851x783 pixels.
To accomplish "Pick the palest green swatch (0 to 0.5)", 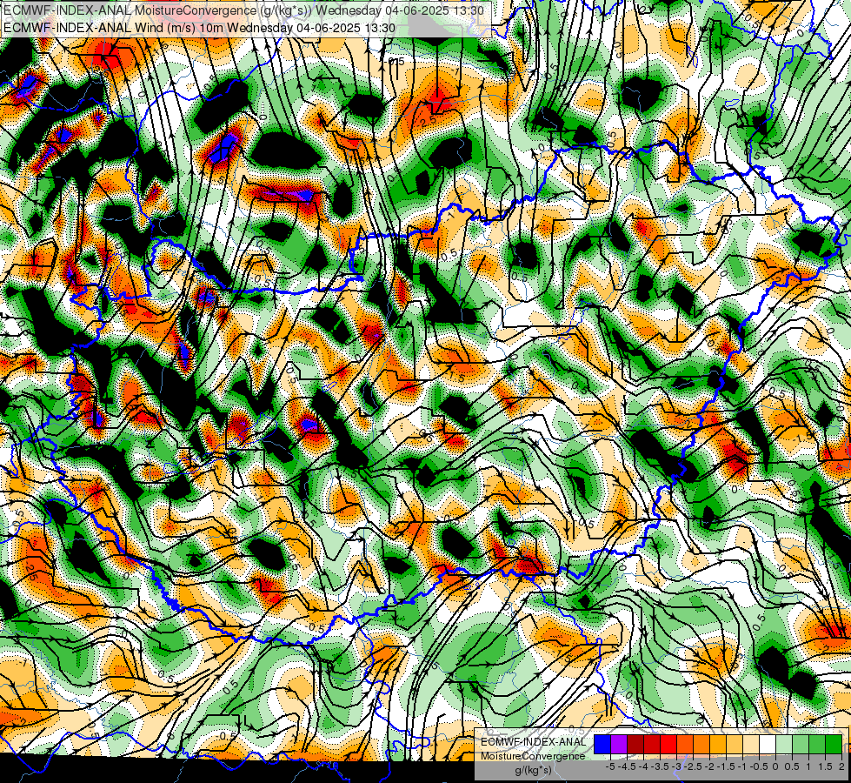I will [x=784, y=745].
